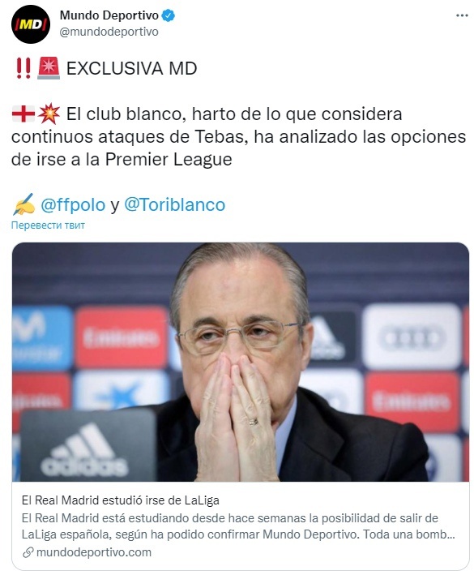Click the double exclamation emoji
Screen dimensions: 474x575
(x=23, y=68)
